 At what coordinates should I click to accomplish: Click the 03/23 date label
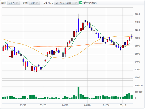[43, 105]
